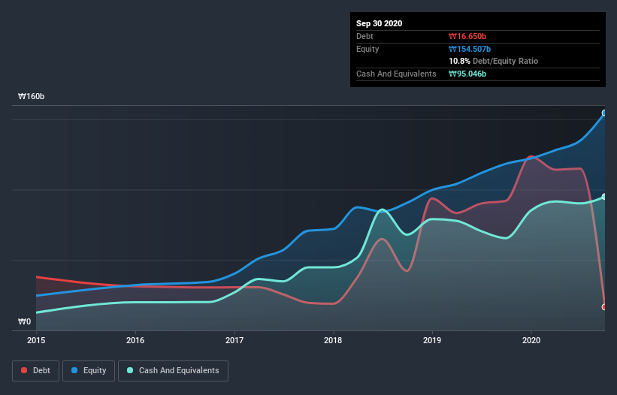Click the 2015 axis label
The height and width of the screenshot is (395, 617).
36,340
